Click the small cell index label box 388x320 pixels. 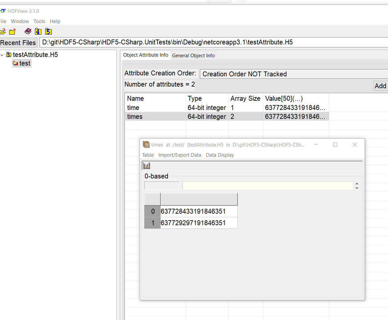[162, 185]
